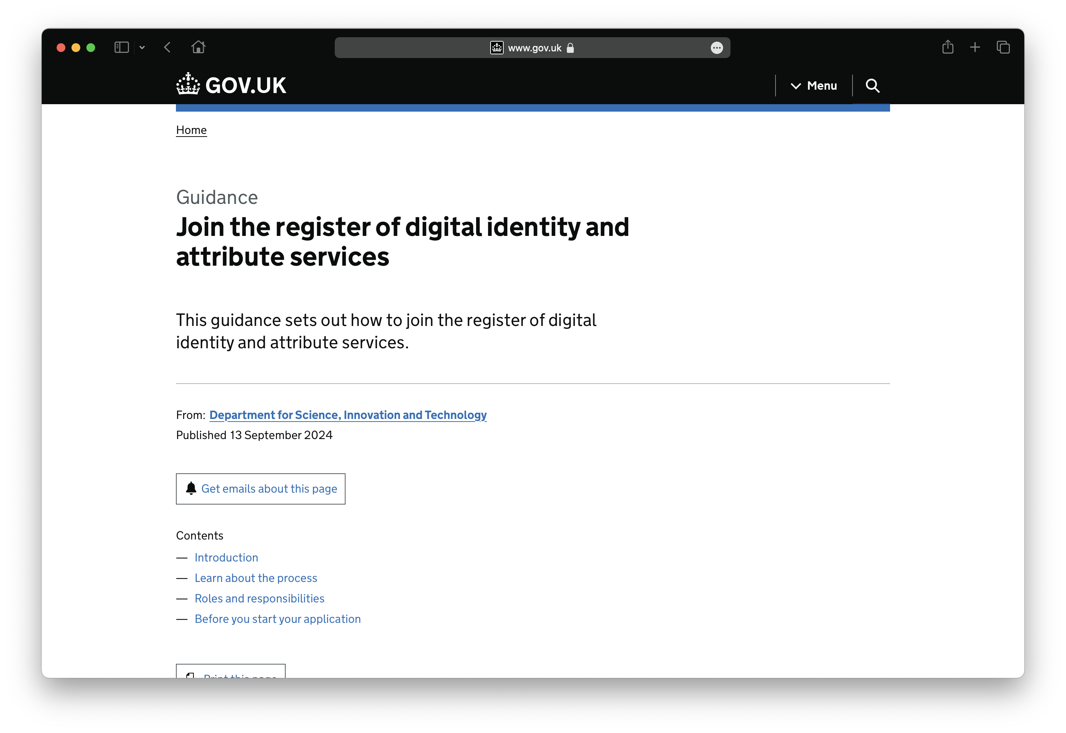Follow the Home breadcrumb link
This screenshot has width=1066, height=733.
coord(192,130)
